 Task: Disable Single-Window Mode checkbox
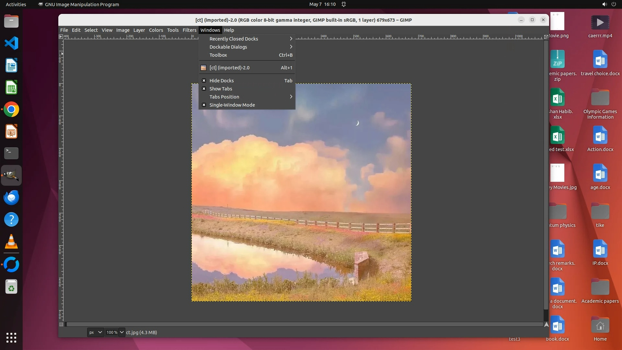204,105
